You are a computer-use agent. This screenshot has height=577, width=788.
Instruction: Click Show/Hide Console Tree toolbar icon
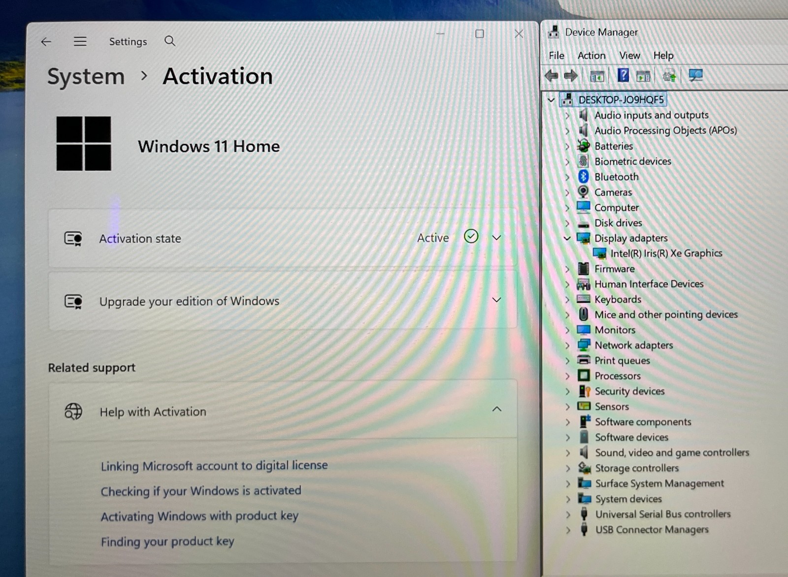click(x=597, y=76)
